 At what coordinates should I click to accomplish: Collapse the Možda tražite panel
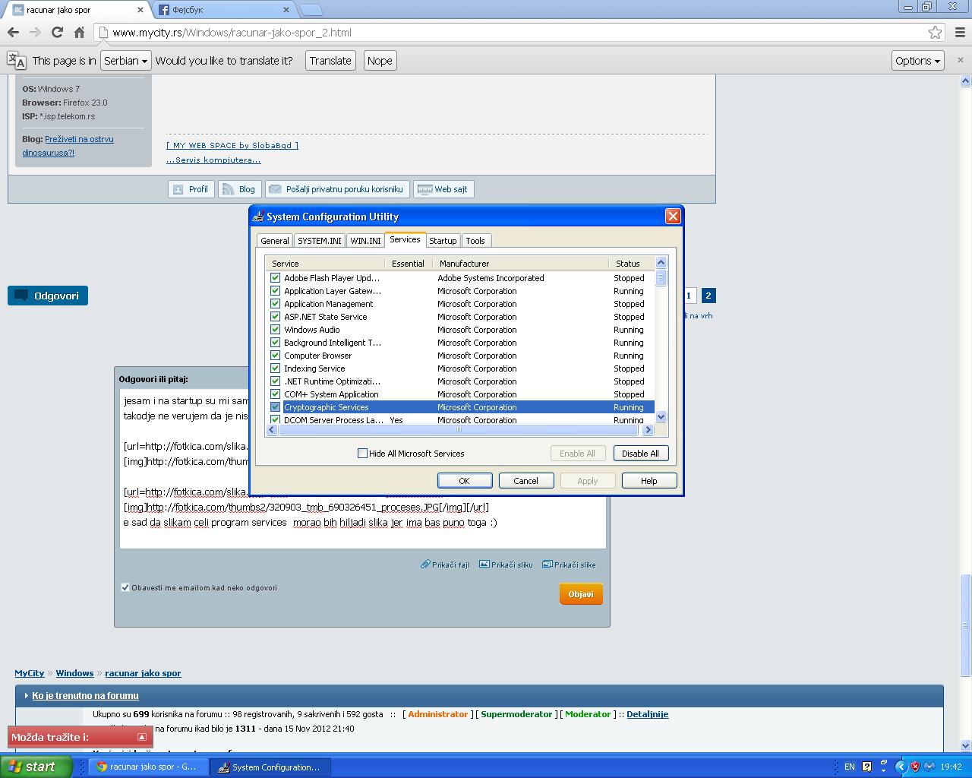tap(142, 737)
